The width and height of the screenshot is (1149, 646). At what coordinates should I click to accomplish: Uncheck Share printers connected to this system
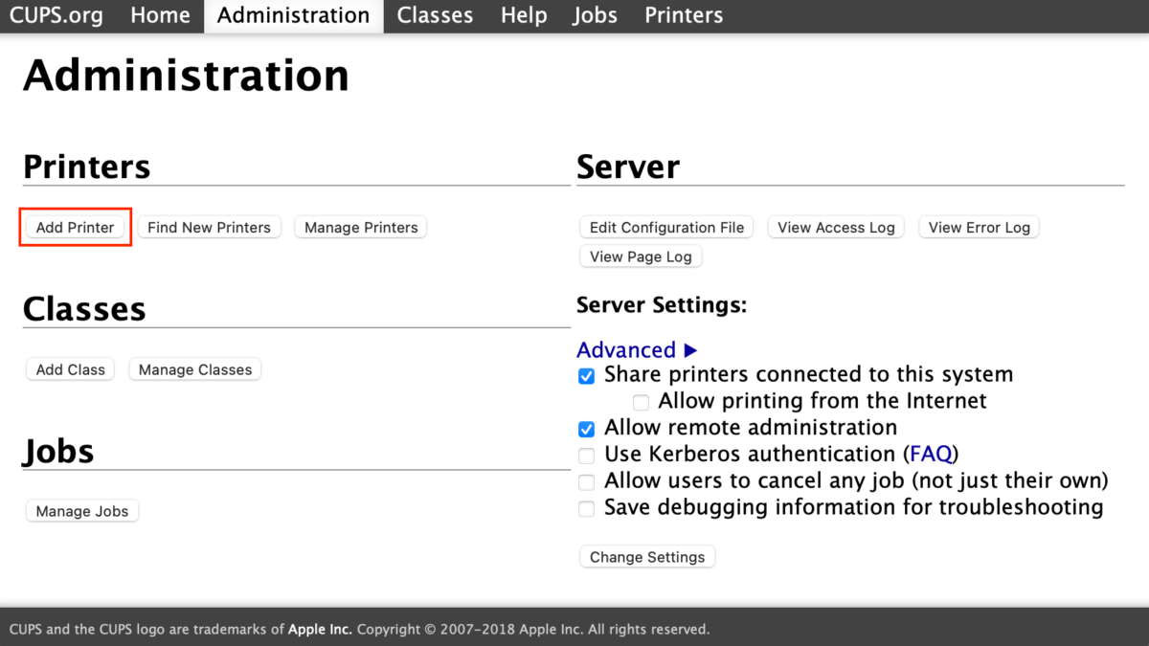[587, 376]
